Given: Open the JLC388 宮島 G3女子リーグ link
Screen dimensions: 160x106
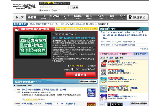Looking at the screenshot, I should coord(123,88).
